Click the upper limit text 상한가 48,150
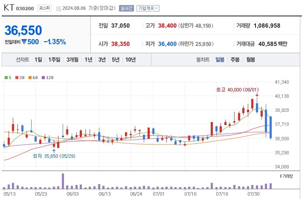Viewport: 302px width, 199px height. [x=195, y=26]
